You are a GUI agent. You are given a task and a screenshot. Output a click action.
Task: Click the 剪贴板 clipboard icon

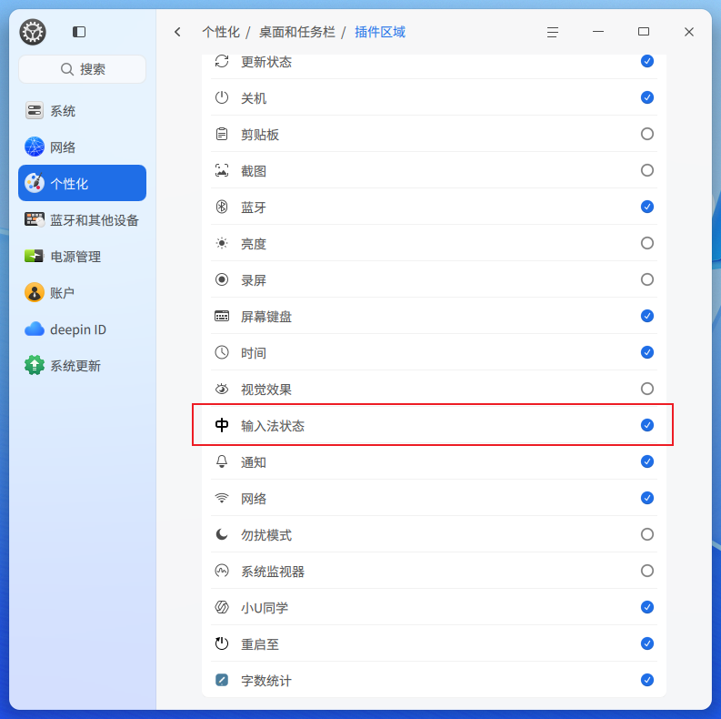[222, 134]
